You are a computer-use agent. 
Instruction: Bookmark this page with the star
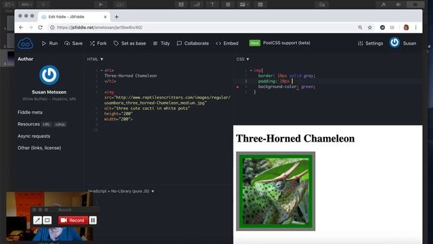pyautogui.click(x=370, y=27)
